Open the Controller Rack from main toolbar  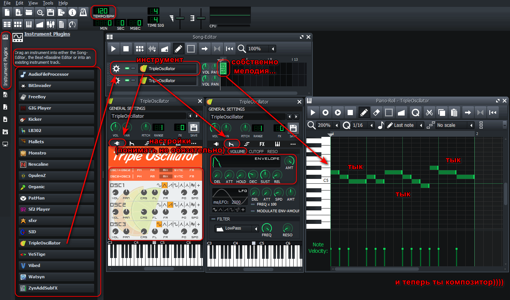click(x=72, y=24)
